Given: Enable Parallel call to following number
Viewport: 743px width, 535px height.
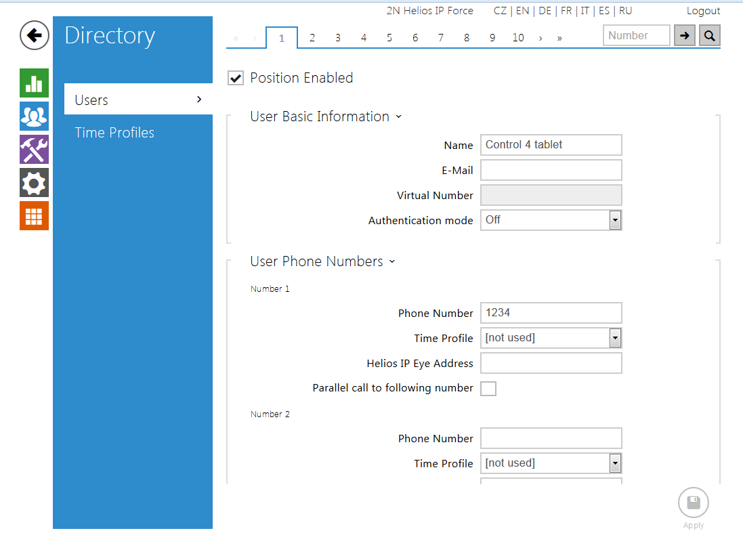Looking at the screenshot, I should (x=488, y=389).
